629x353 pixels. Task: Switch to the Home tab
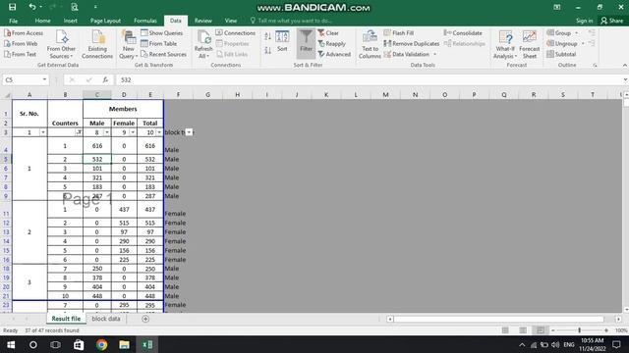(x=42, y=21)
